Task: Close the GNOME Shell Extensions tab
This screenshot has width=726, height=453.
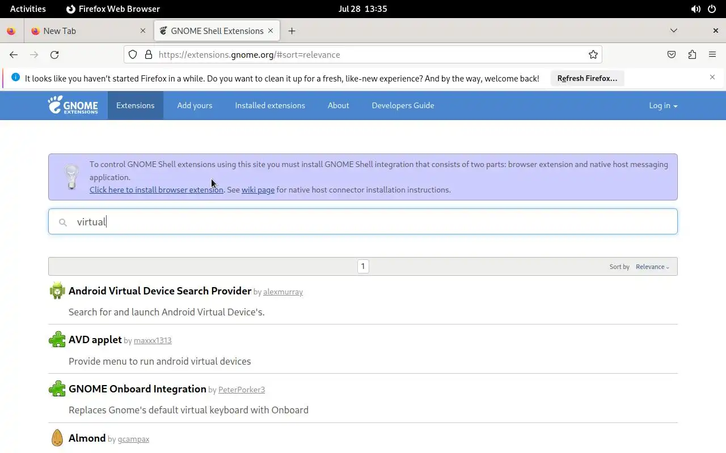Action: (271, 31)
